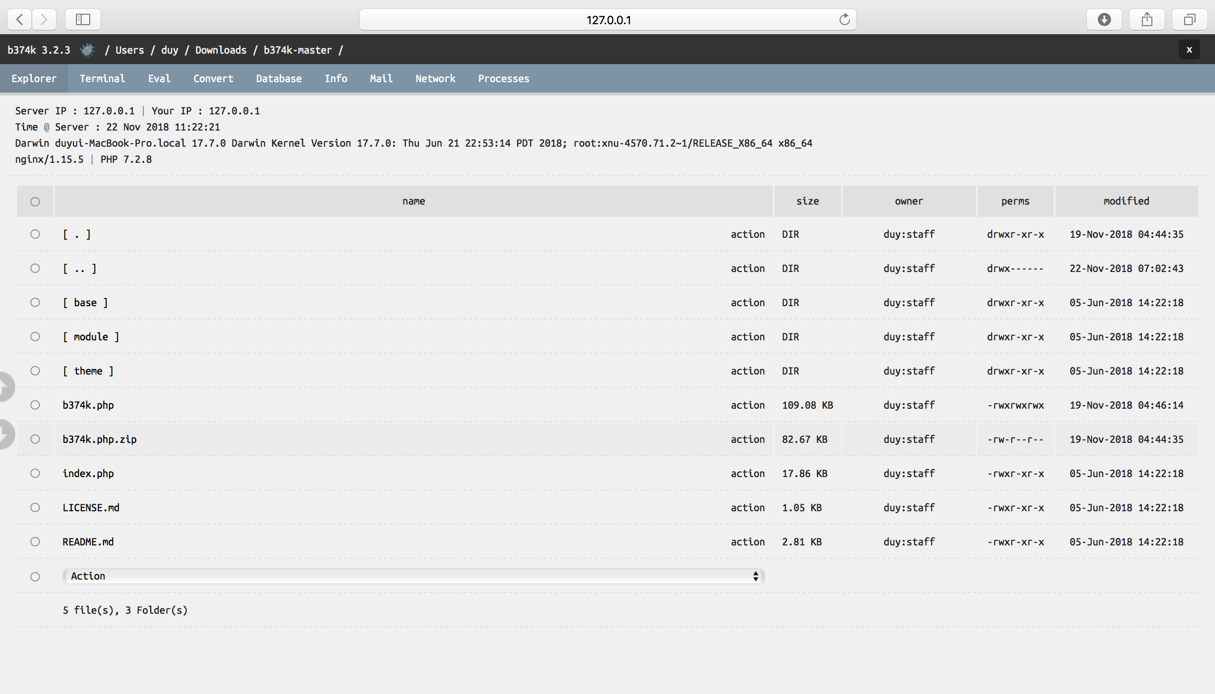Open action menu for [ .. ] row
This screenshot has height=694, width=1215.
[x=748, y=268]
